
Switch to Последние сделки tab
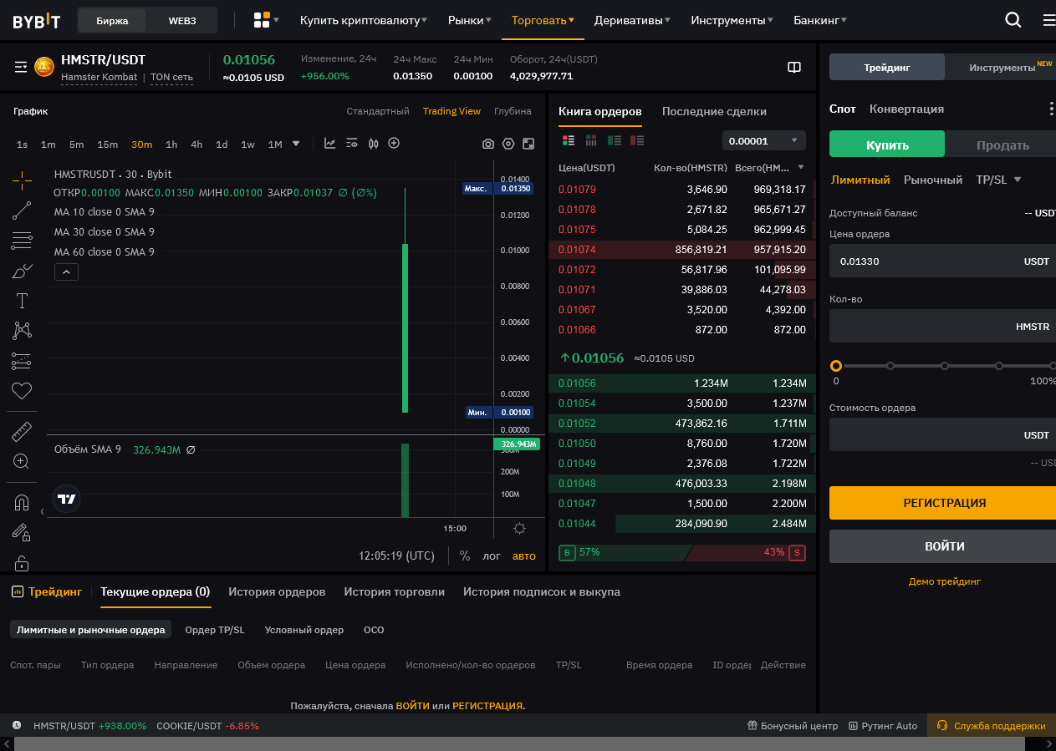[714, 111]
